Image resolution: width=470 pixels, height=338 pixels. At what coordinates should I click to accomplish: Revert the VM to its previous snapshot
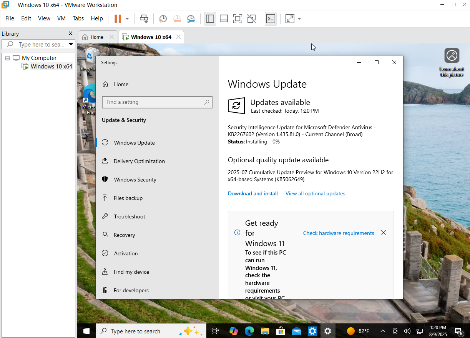click(177, 18)
